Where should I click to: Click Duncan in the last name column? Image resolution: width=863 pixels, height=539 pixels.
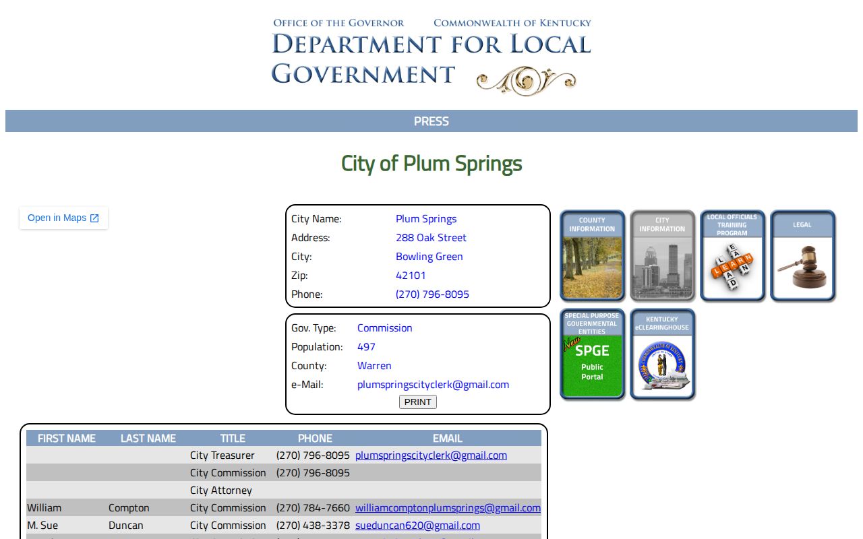[x=126, y=526]
